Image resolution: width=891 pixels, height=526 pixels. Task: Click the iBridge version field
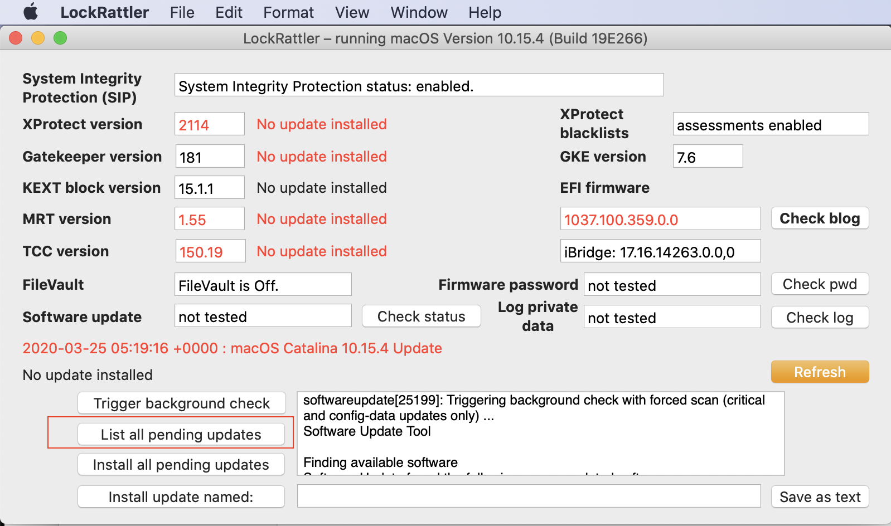[661, 251]
